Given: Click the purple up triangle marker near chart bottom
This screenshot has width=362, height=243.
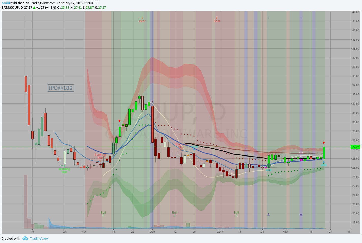Looking at the screenshot, I should (x=268, y=214).
